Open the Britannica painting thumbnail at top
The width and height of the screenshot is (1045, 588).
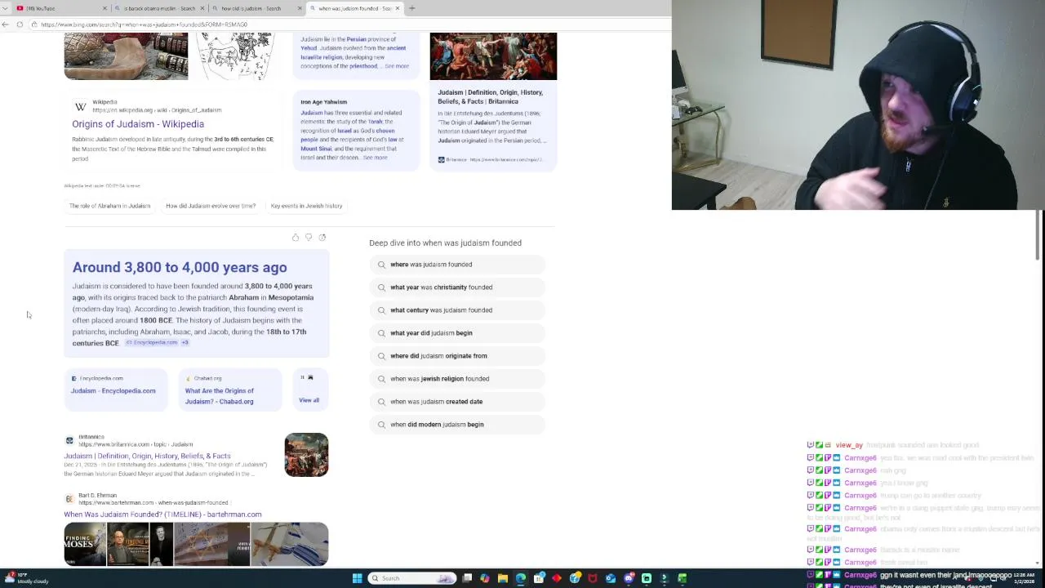tap(493, 56)
